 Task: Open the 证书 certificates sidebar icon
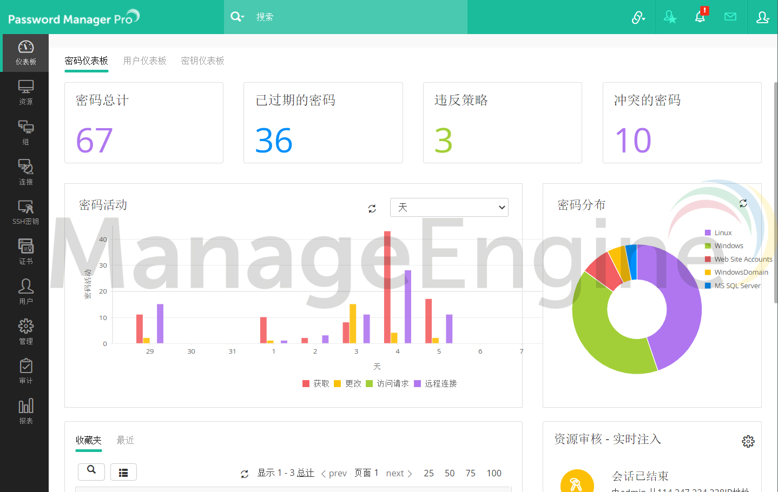coord(25,252)
